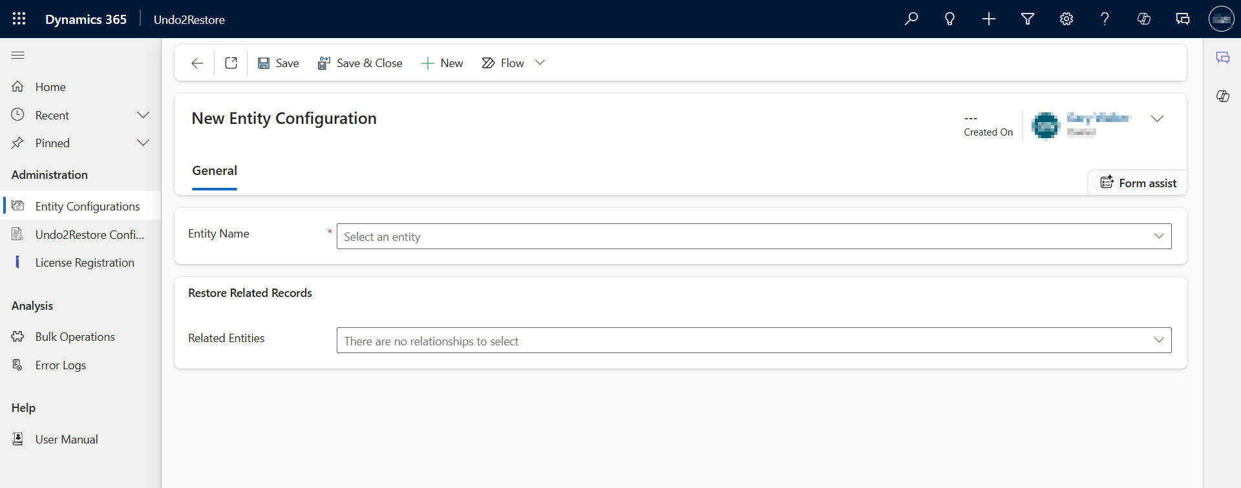Open Copilot icon in right side pane
The height and width of the screenshot is (488, 1241).
[1222, 96]
